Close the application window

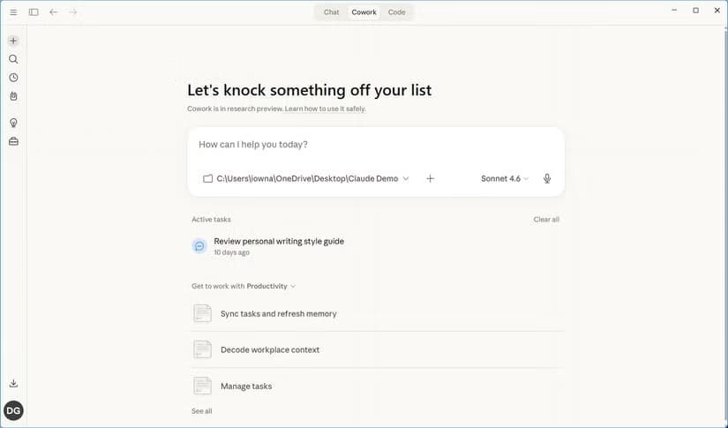(717, 11)
